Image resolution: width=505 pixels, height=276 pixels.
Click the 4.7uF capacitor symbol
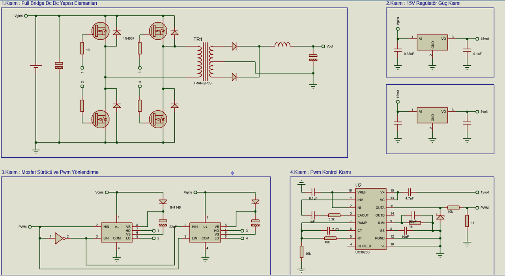point(409,193)
